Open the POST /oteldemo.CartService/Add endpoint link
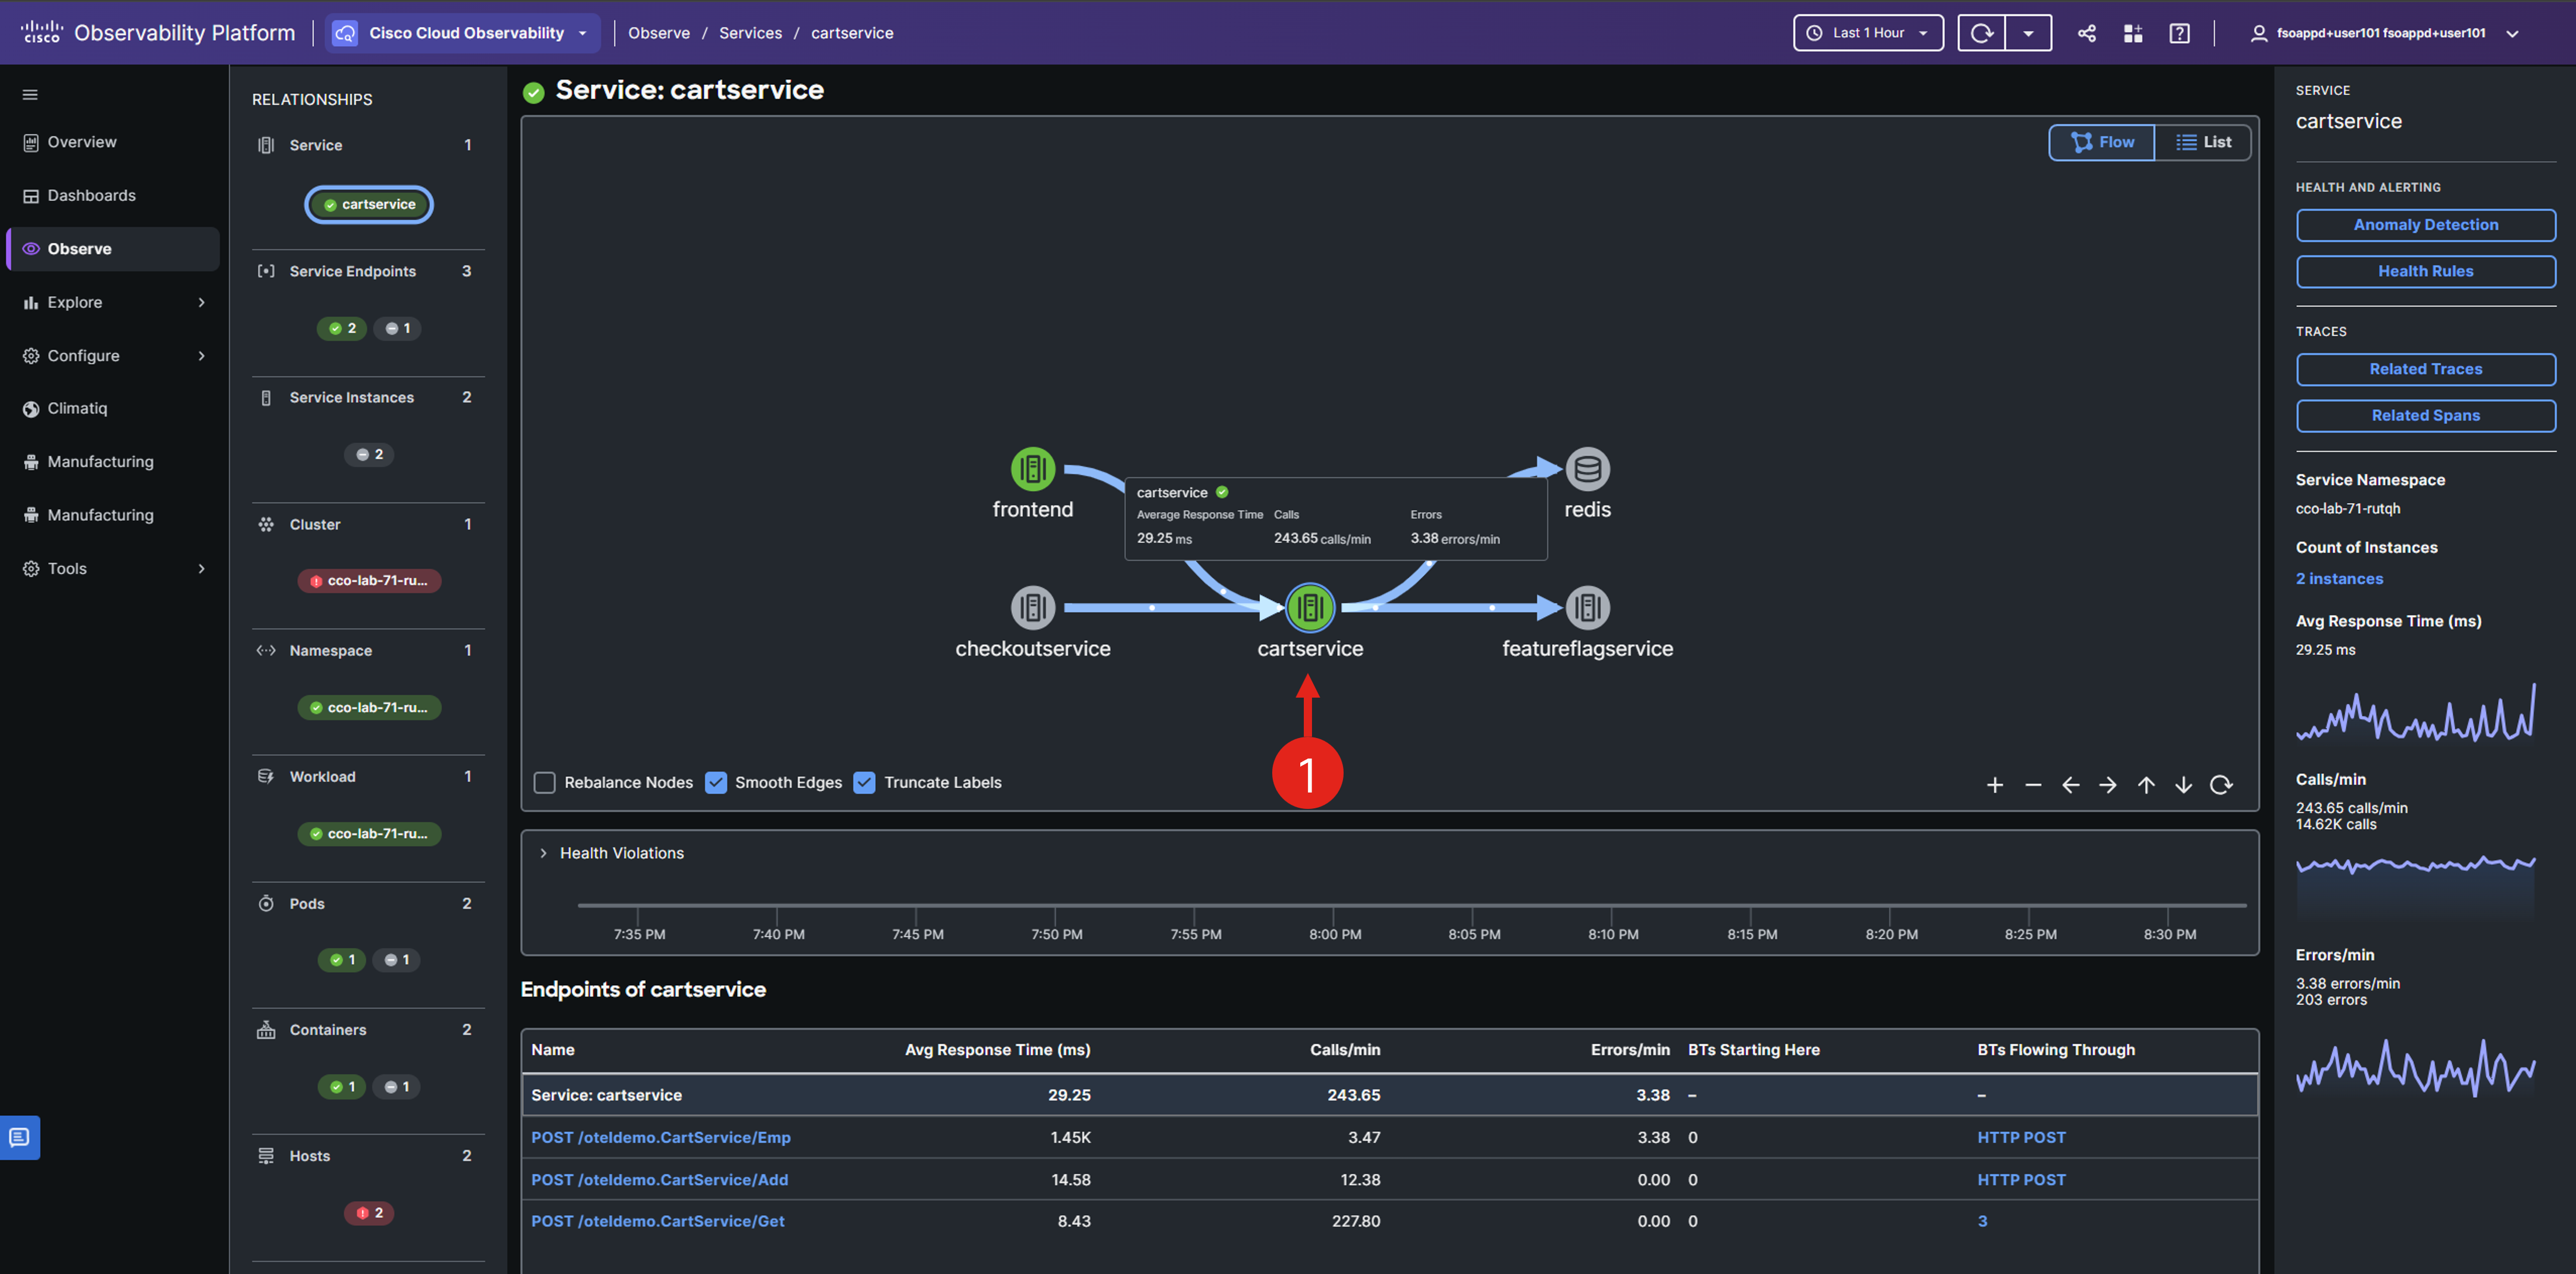This screenshot has height=1274, width=2576. tap(659, 1180)
